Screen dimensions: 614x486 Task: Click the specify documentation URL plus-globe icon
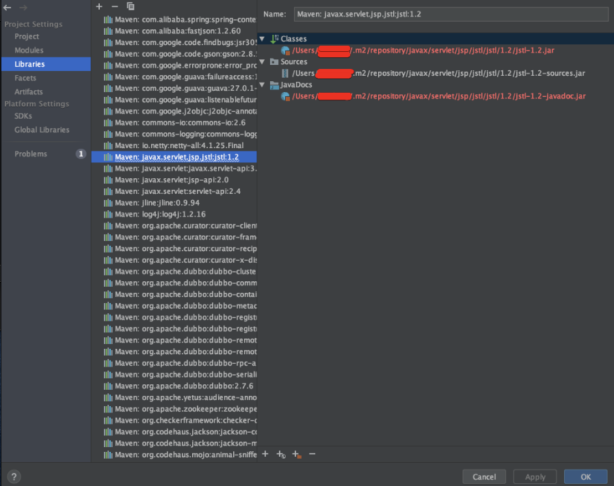coord(281,454)
